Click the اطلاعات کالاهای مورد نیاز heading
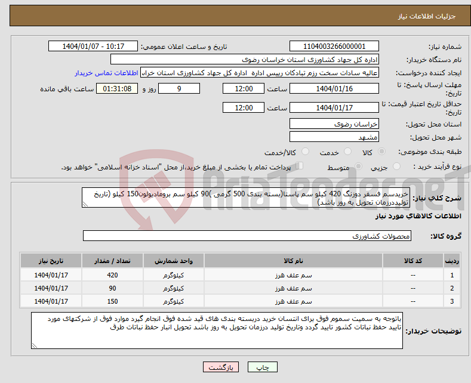Viewport: 471px width, 383px height. (418, 216)
